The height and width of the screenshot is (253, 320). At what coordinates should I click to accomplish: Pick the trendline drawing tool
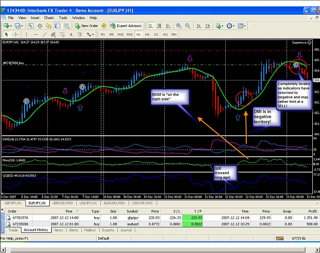click(44, 34)
